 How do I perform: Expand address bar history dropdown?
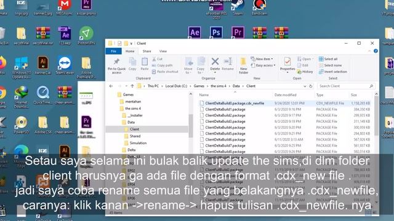tap(305, 86)
